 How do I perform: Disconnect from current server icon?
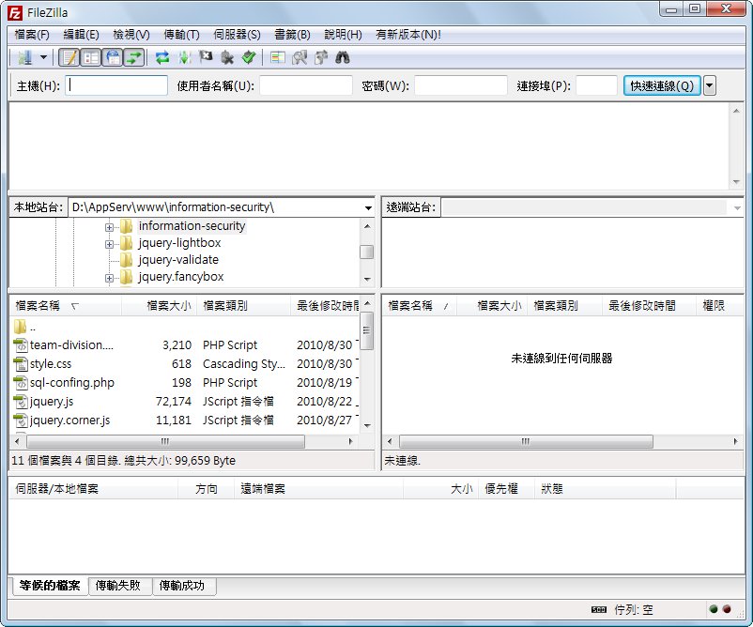coord(227,57)
